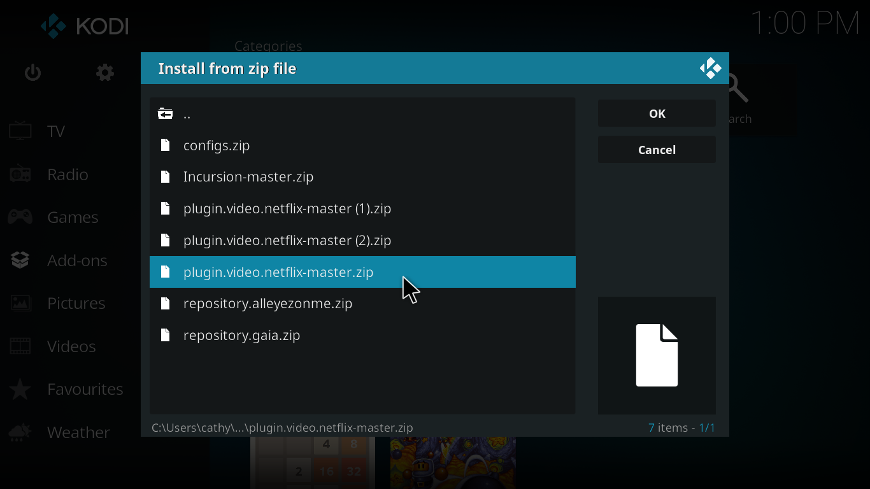Viewport: 870px width, 489px height.
Task: Click file icon beside repository.gaia.zip
Action: 165,335
